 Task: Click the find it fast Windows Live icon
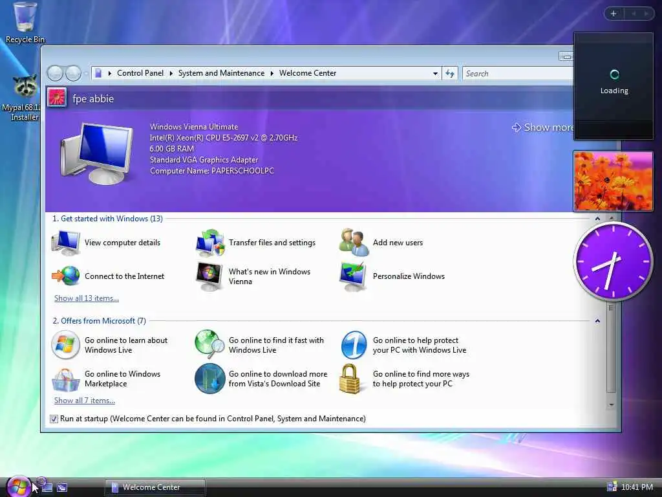(x=210, y=345)
